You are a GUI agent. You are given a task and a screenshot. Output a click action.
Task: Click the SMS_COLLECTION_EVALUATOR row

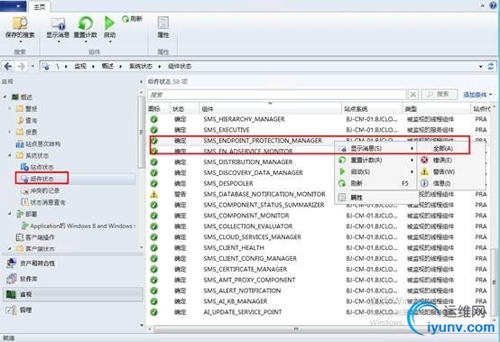pyautogui.click(x=319, y=226)
